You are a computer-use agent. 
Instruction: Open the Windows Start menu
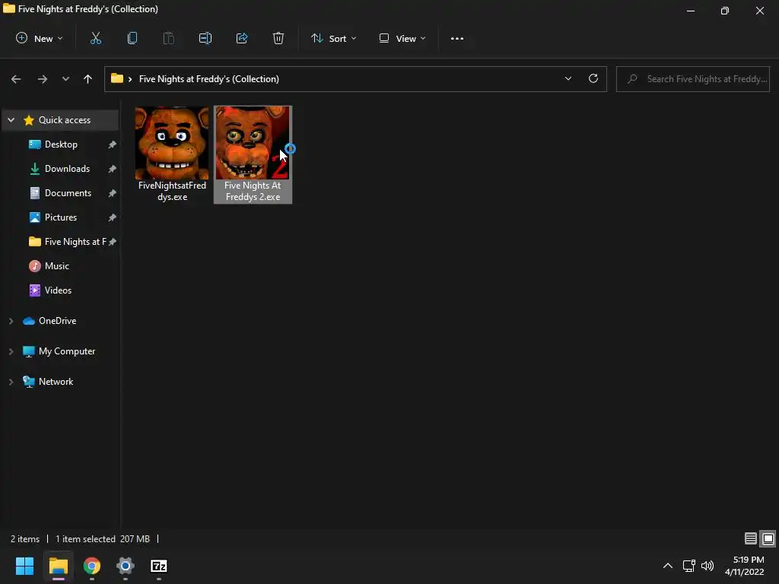24,566
